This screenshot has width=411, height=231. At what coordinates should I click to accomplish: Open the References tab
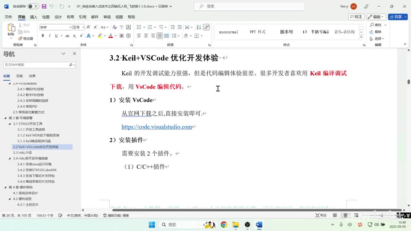[x=83, y=17]
